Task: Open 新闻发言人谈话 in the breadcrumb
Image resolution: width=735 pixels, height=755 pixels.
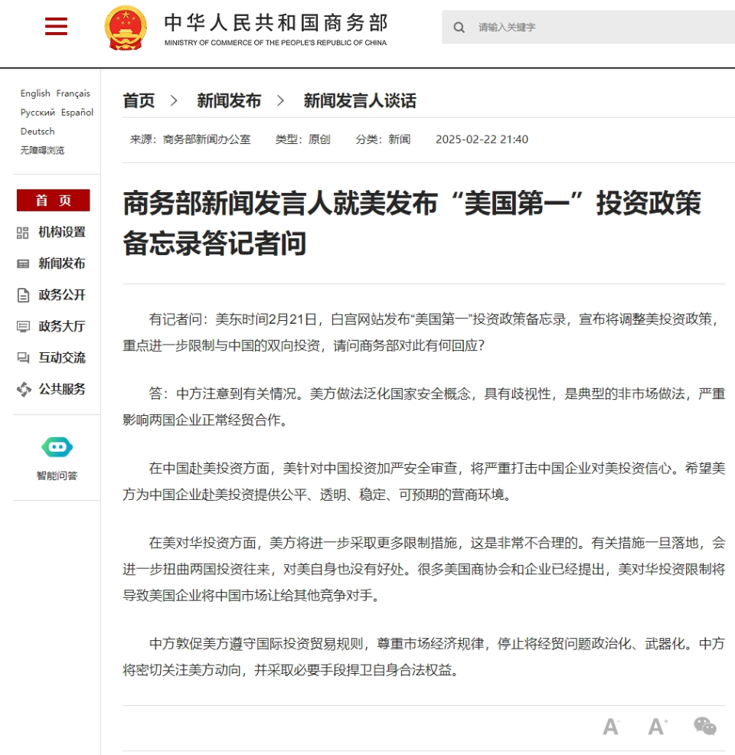Action: pyautogui.click(x=360, y=100)
